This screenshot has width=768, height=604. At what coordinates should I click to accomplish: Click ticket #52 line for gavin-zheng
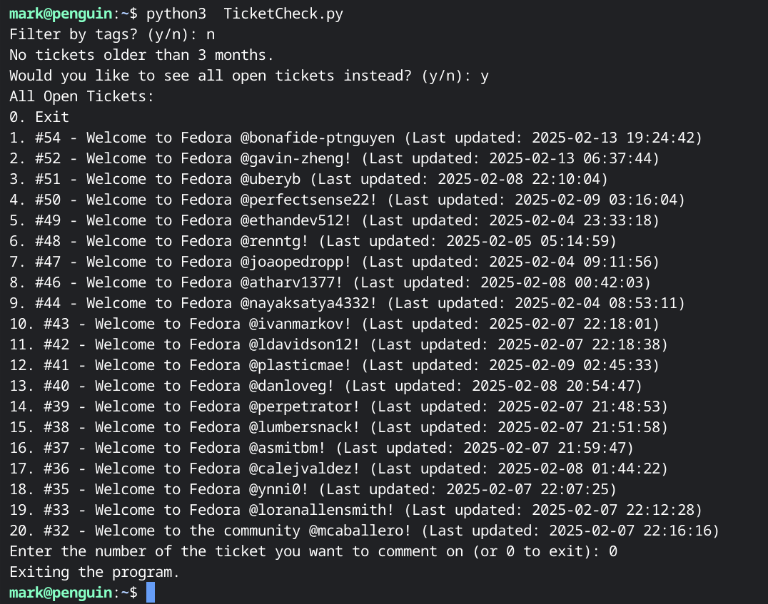335,158
